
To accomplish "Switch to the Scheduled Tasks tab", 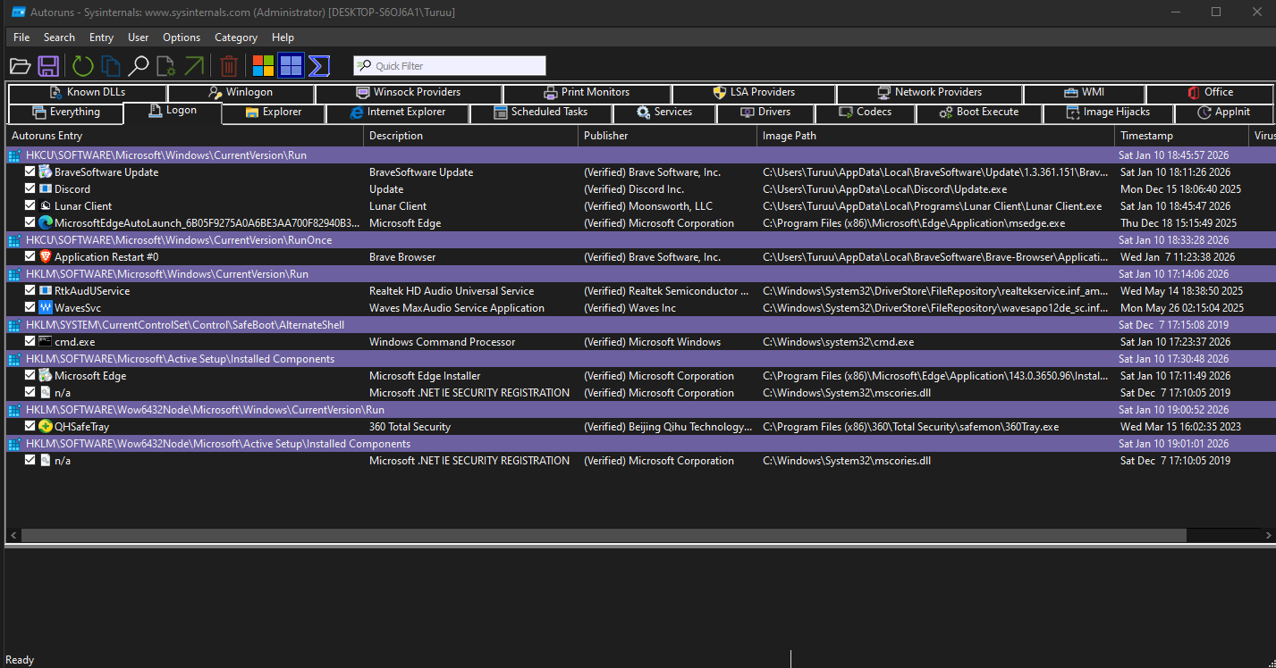I will (x=541, y=113).
